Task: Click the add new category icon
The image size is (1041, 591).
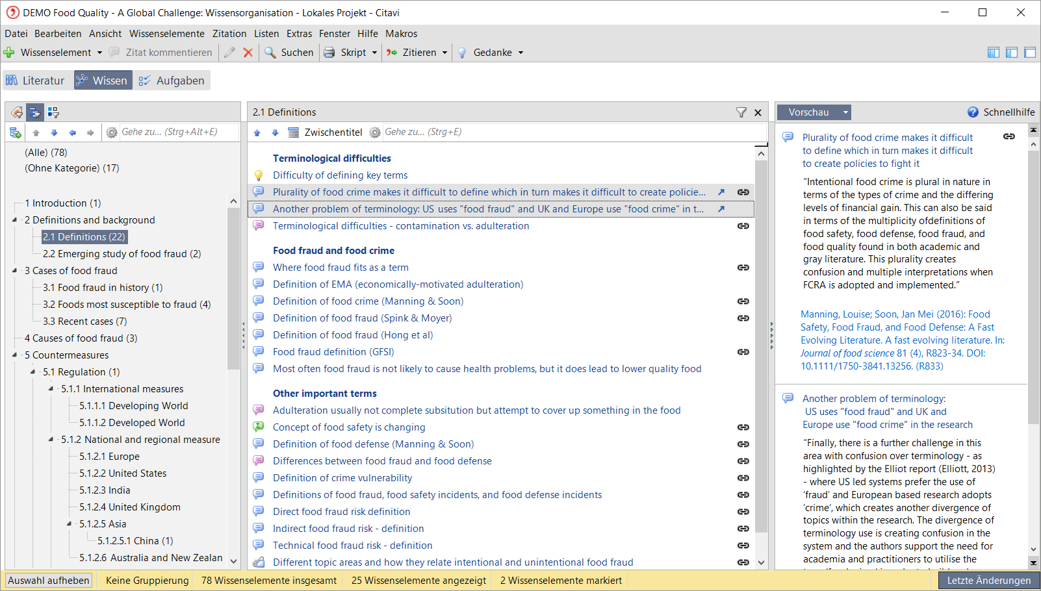Action: click(x=16, y=132)
